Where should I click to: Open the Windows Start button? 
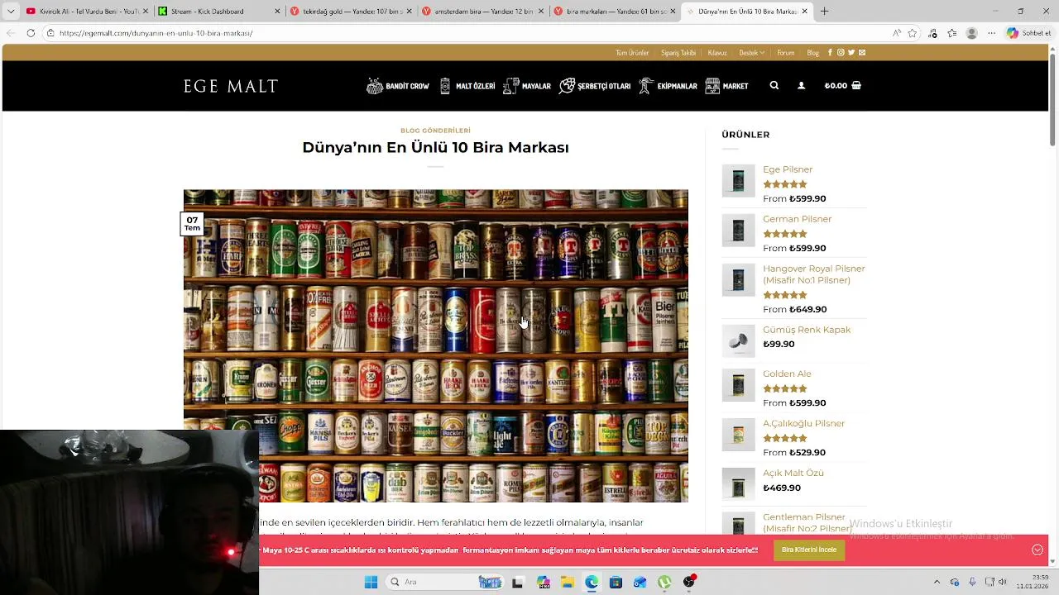(371, 582)
